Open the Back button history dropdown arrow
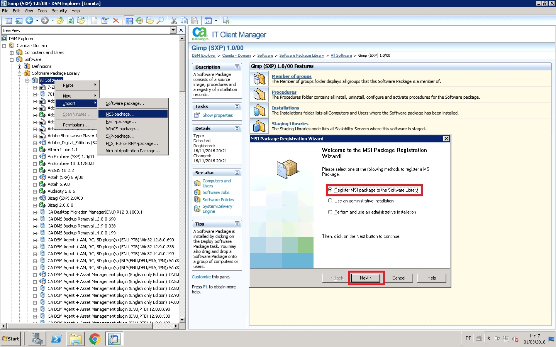 pos(37,20)
